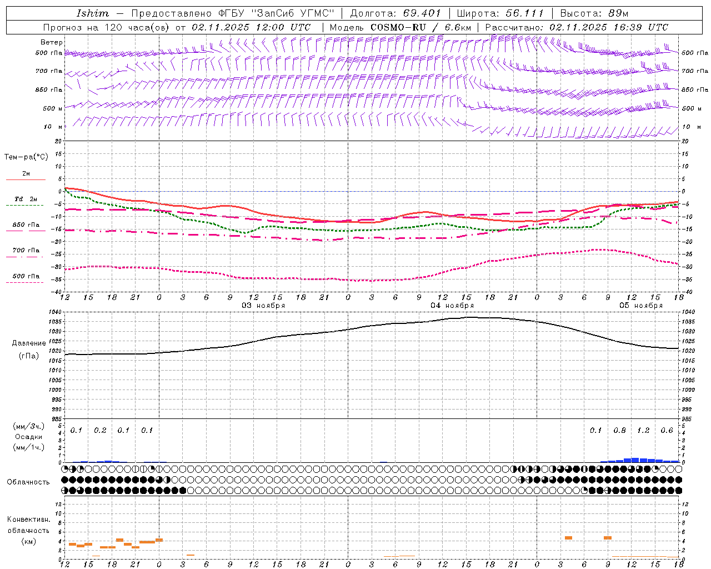Viewport: 711px width, 569px height.
Task: Click the "500 гПа" label in temperature legend
Action: coord(26,276)
